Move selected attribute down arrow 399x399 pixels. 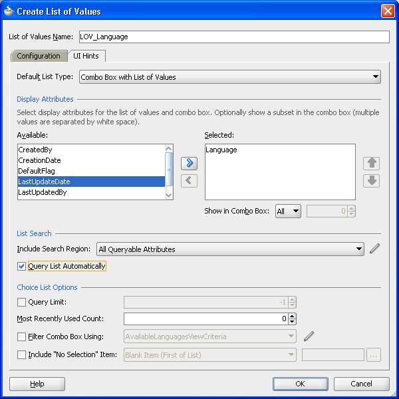pos(372,180)
